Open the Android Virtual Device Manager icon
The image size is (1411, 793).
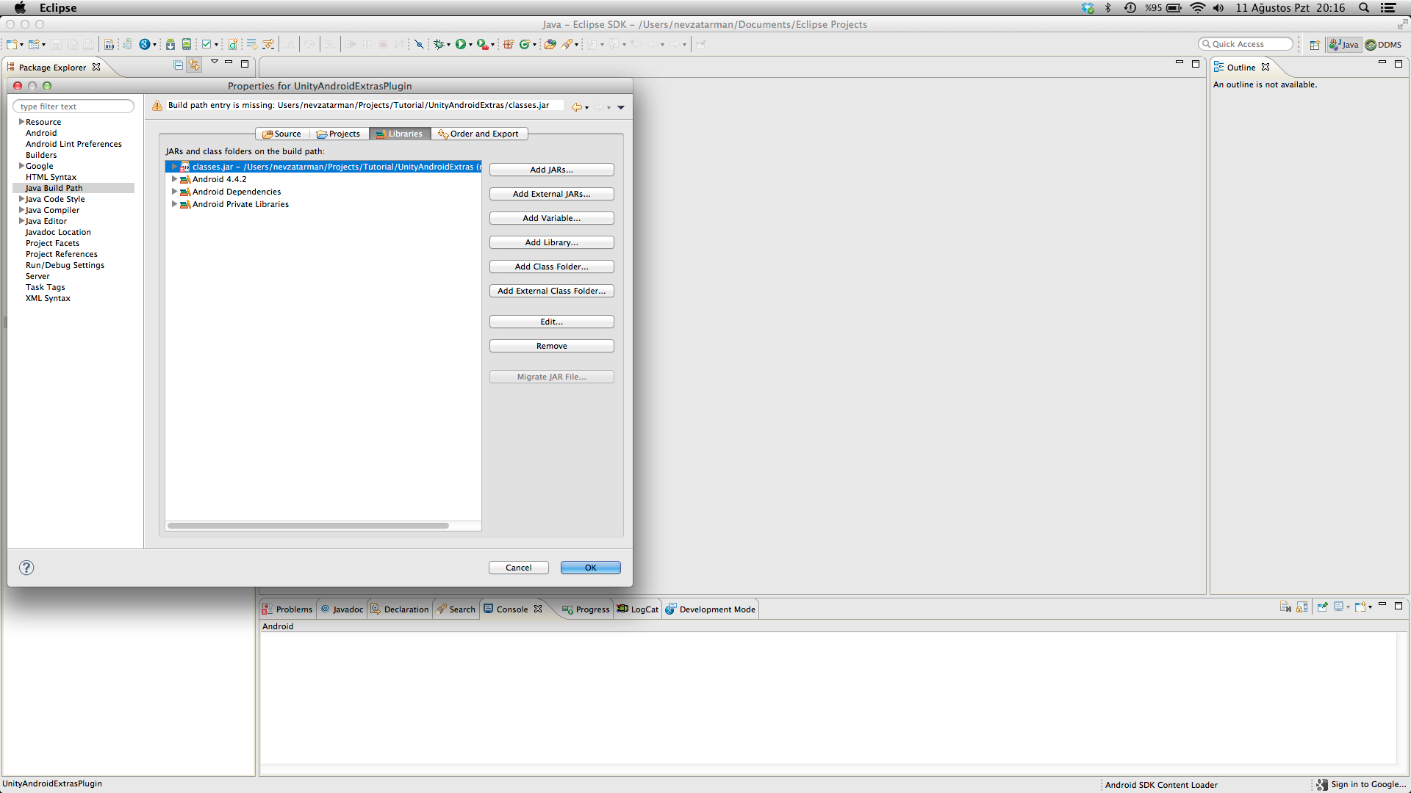(x=187, y=44)
